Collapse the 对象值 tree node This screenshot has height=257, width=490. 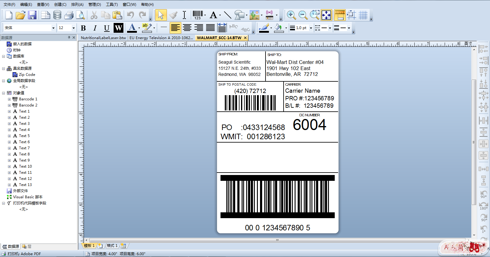(x=4, y=93)
